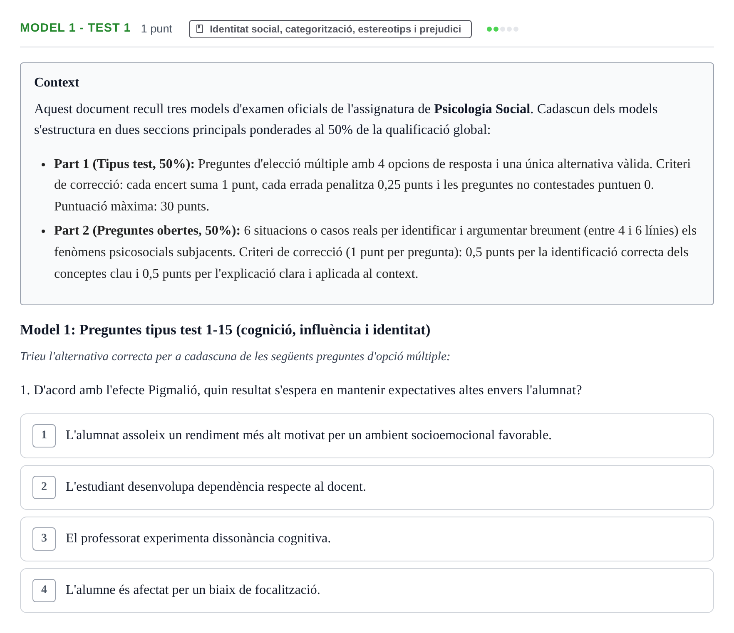
Task: Click the book icon in the topic tag
Action: (x=200, y=29)
